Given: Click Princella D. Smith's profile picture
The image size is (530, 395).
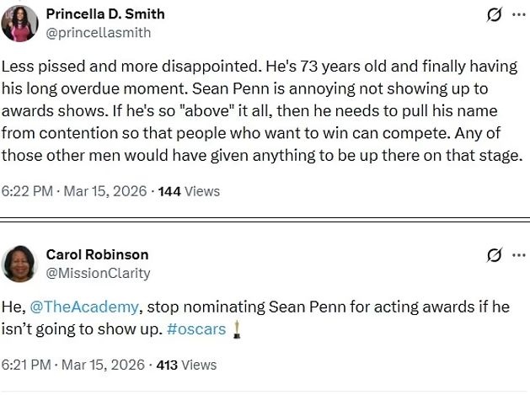Looking at the screenshot, I should [x=19, y=23].
